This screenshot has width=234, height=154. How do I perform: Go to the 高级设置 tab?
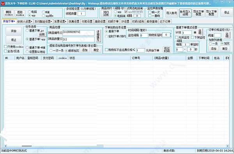coord(100,21)
